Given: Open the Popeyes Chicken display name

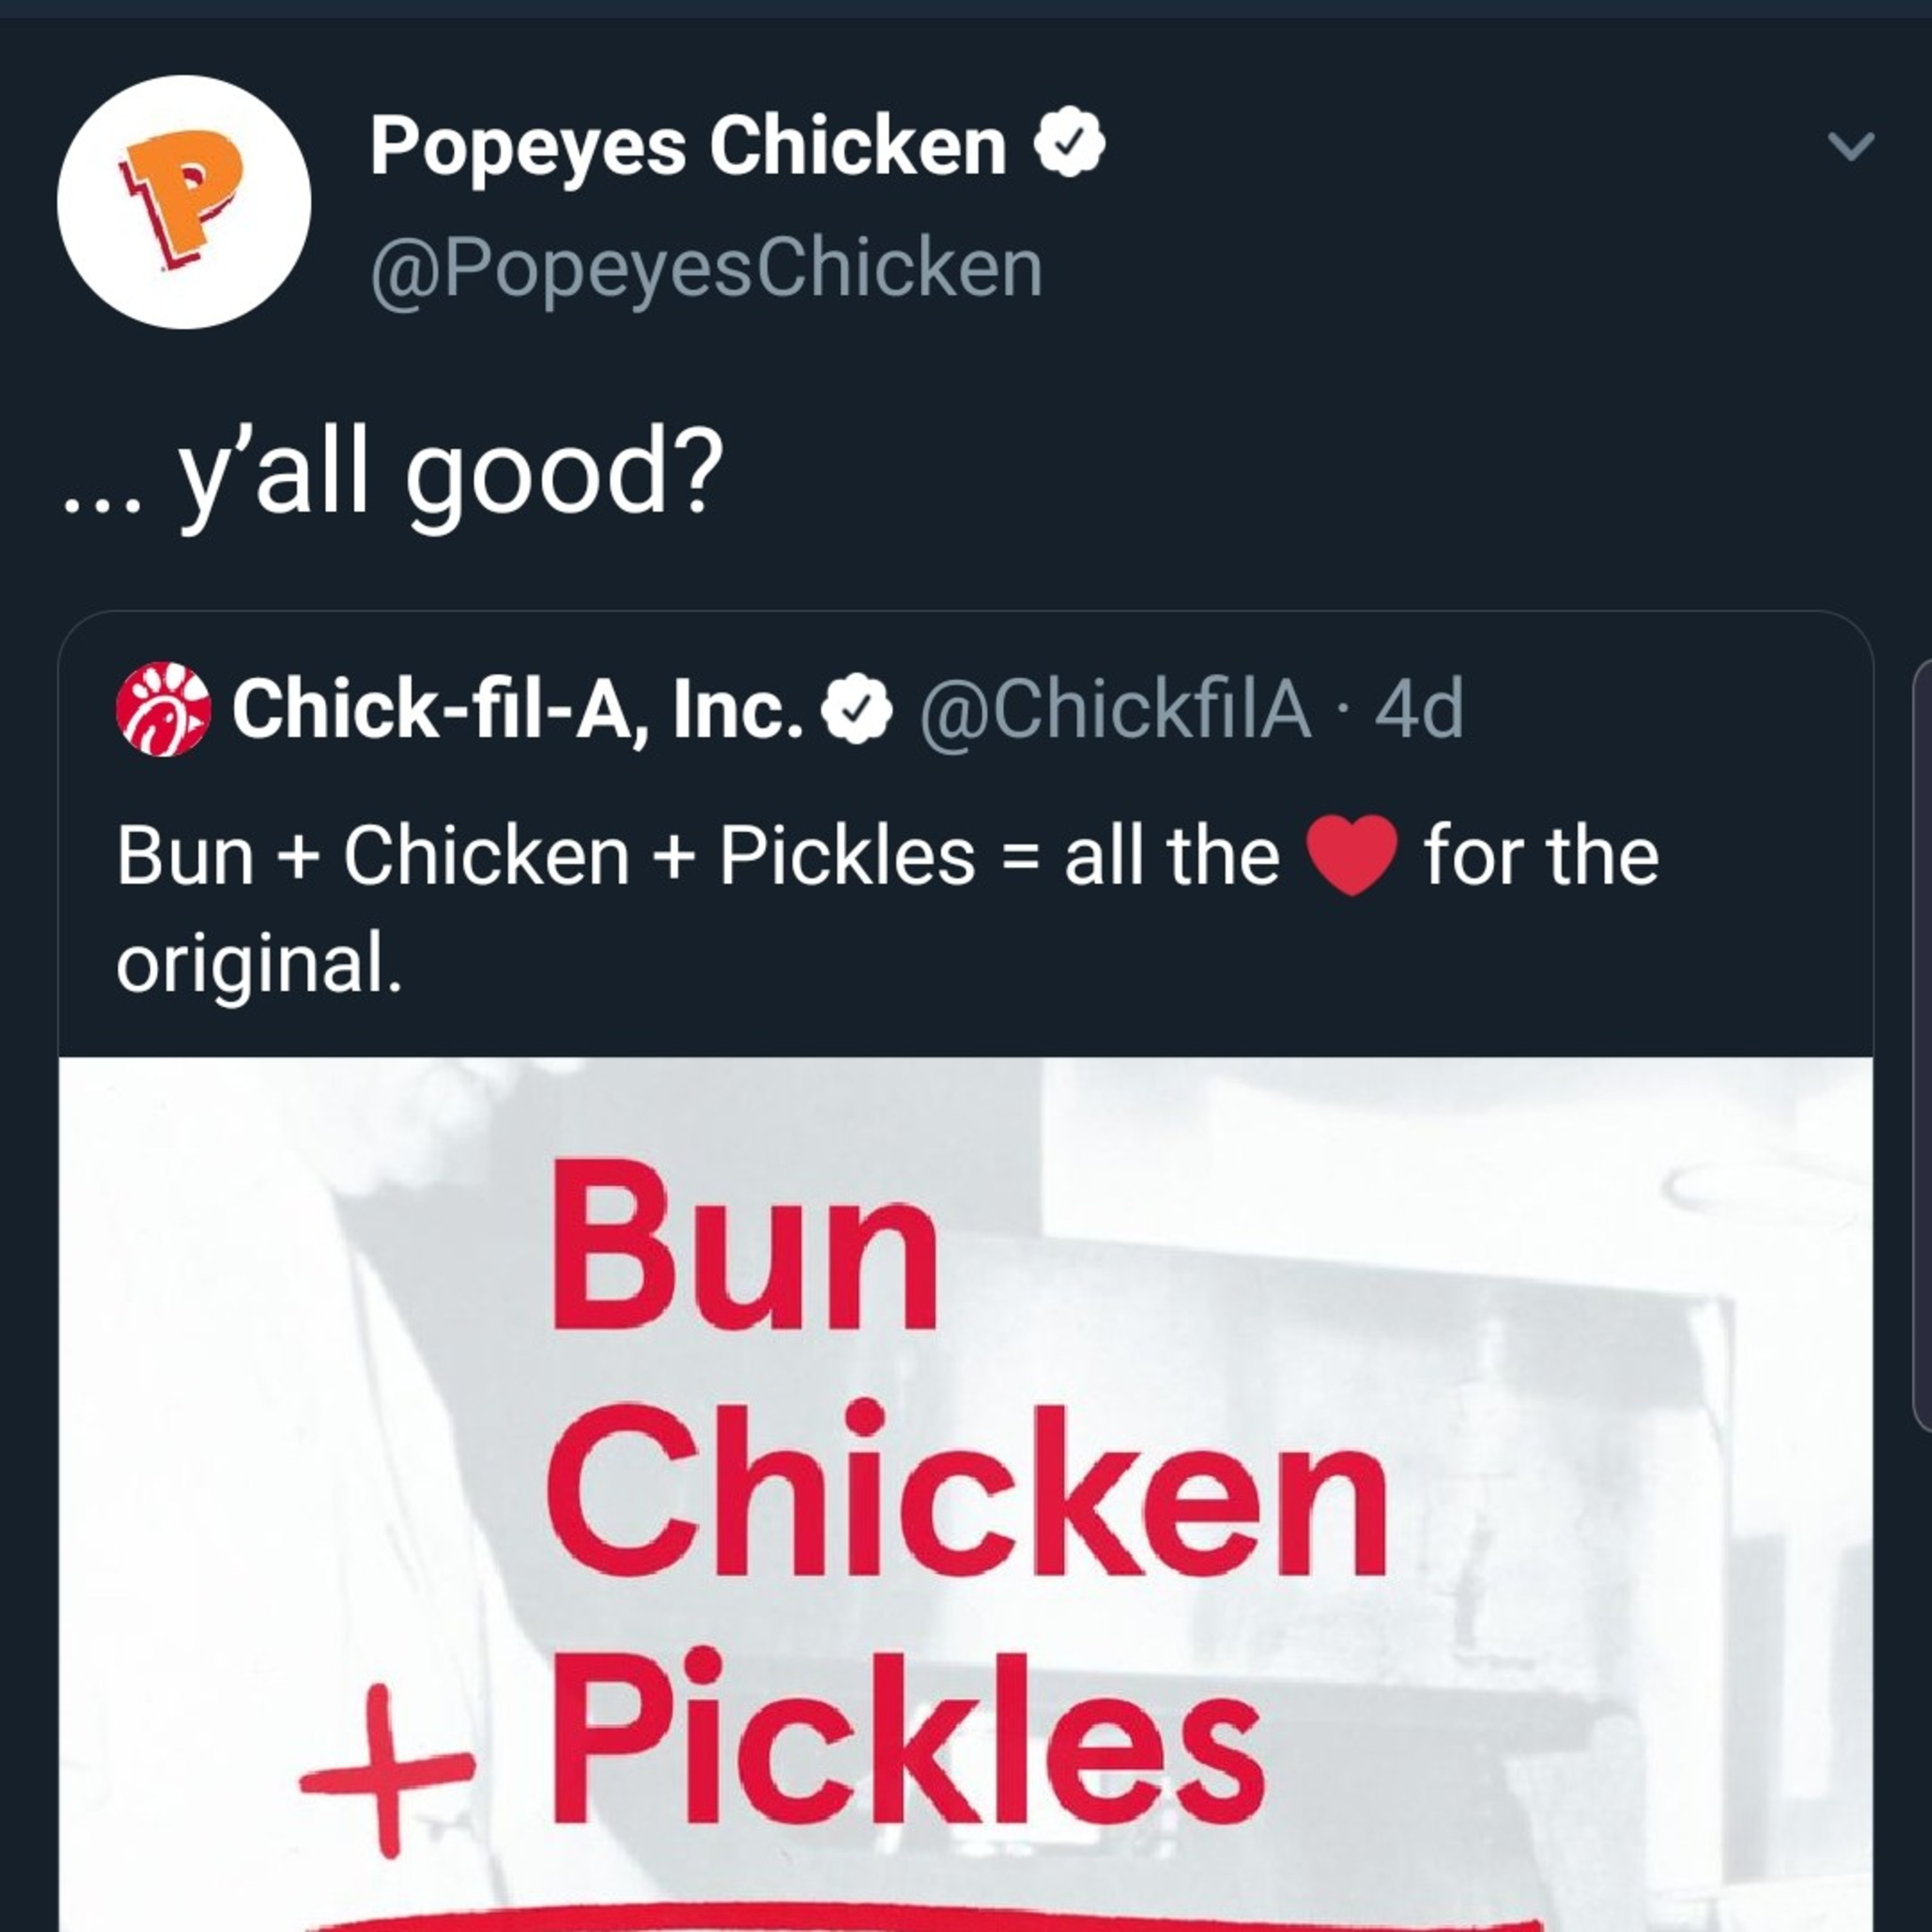Looking at the screenshot, I should (688, 146).
